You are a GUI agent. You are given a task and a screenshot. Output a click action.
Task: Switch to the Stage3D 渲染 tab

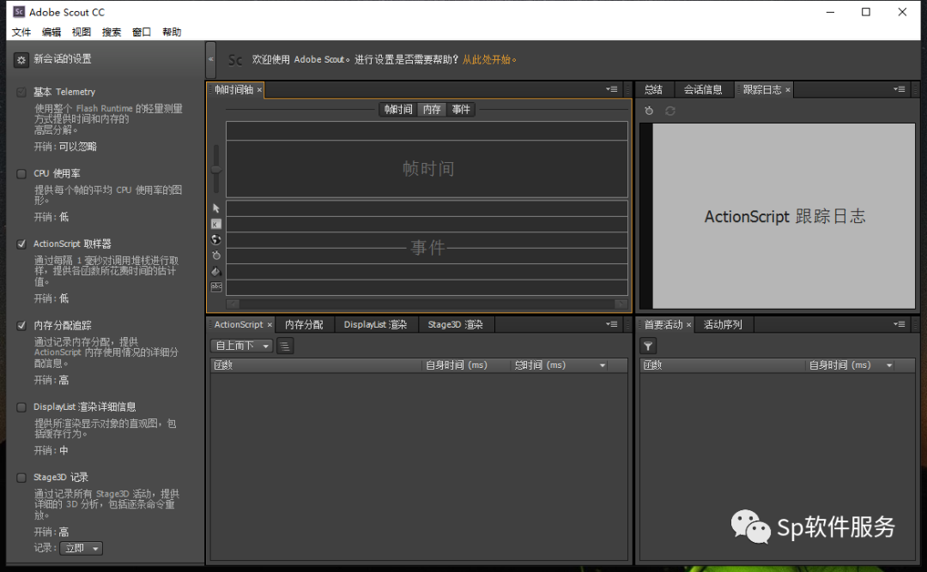(456, 325)
